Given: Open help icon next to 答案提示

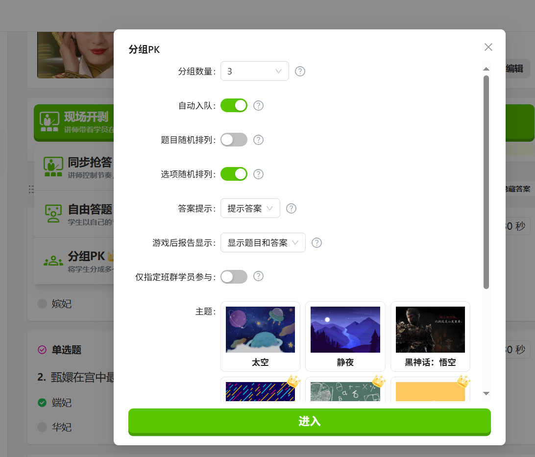Looking at the screenshot, I should pos(291,208).
